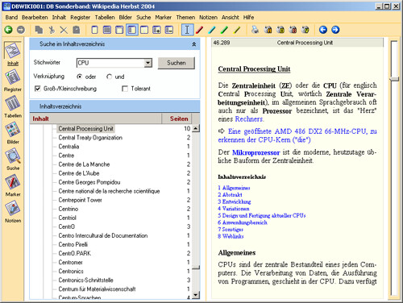Screen dimensions: 403x303
Task: Click the Wikipedia globe icon labeled D
Action: (280, 30)
